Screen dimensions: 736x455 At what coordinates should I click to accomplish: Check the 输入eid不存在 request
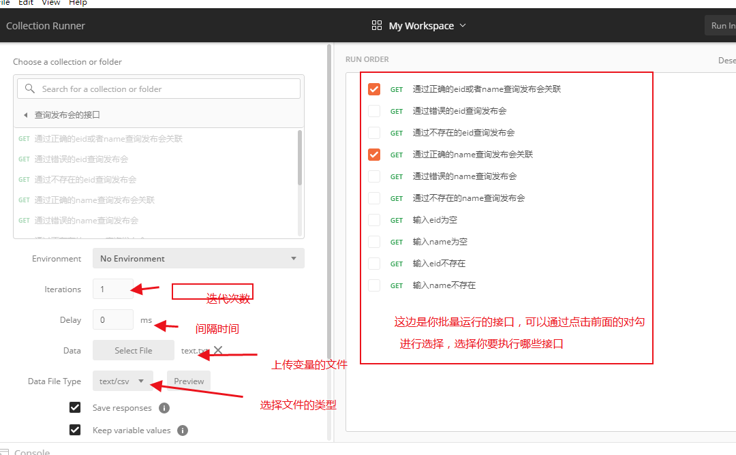tap(374, 264)
